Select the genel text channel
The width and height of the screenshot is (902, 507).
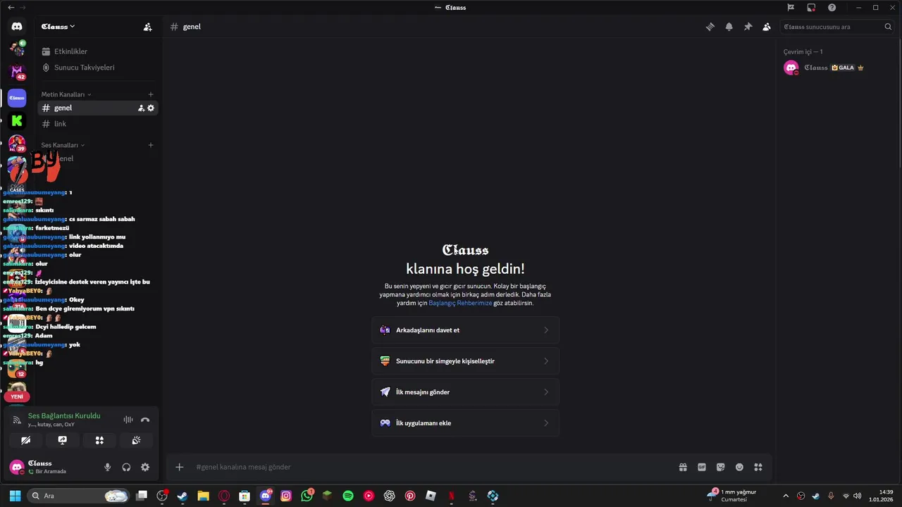[97, 108]
